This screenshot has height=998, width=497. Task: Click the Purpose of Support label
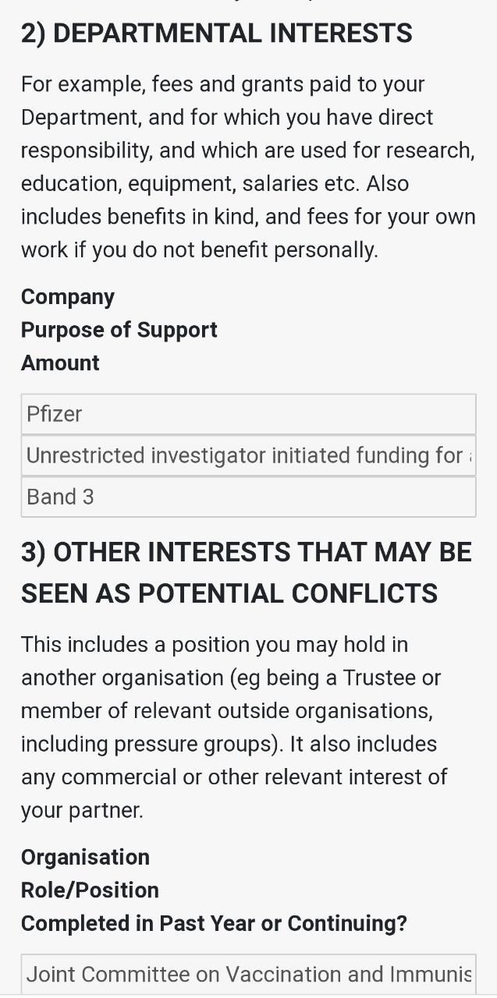pos(119,330)
